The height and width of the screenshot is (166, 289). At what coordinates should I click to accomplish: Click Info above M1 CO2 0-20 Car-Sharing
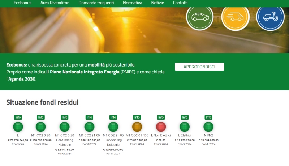65,117
